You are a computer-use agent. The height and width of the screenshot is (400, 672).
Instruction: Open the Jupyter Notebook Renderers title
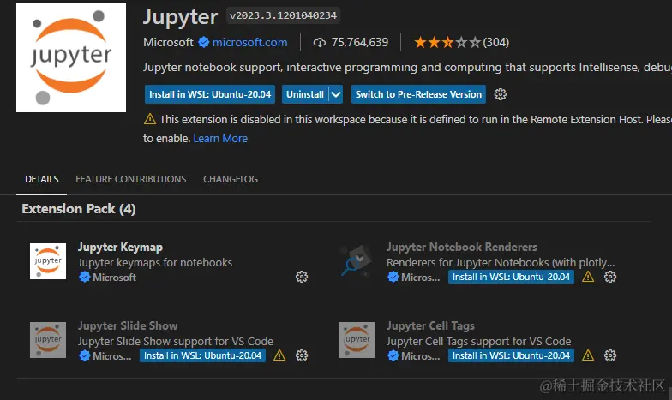tap(461, 247)
